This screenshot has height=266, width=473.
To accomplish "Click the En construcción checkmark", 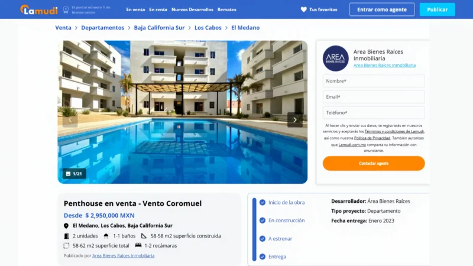I will click(x=263, y=220).
